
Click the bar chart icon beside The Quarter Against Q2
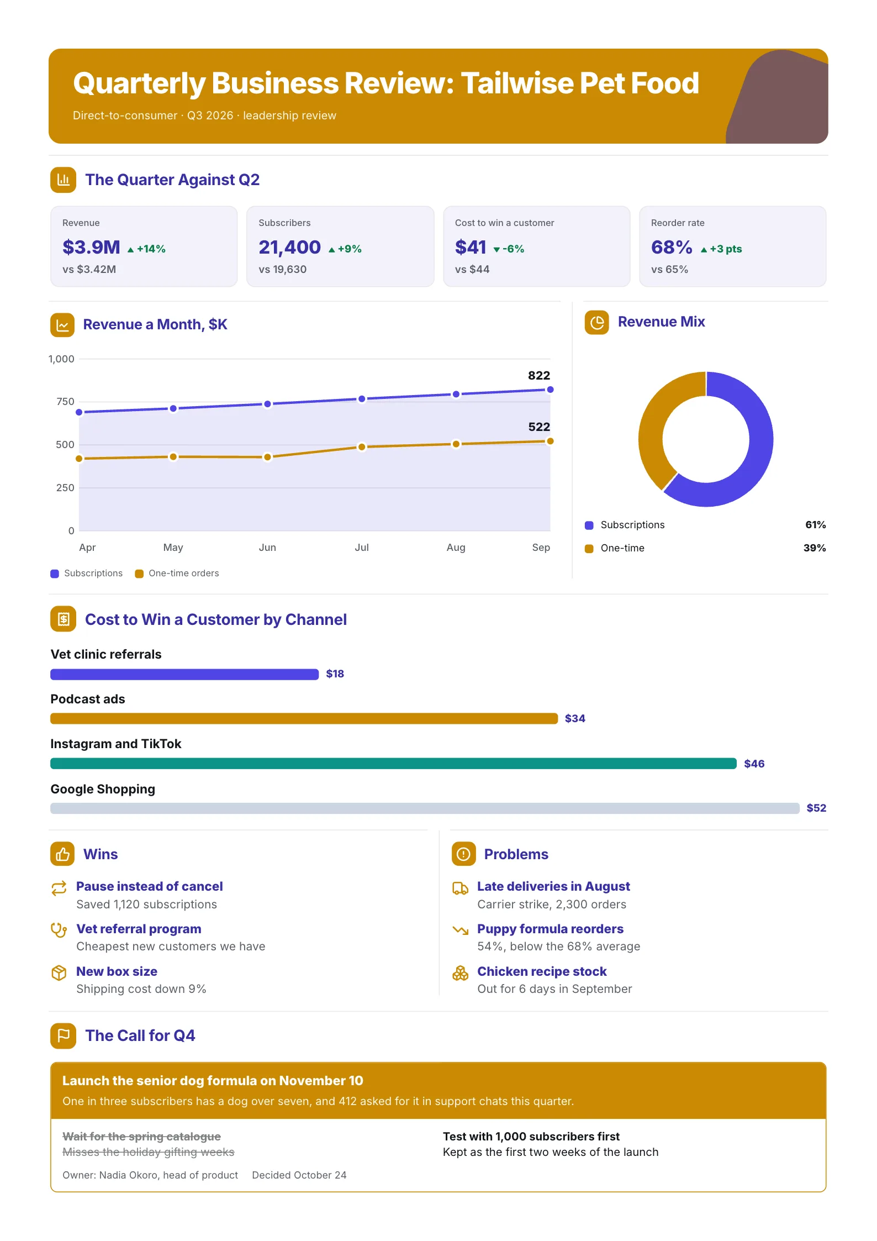[63, 180]
